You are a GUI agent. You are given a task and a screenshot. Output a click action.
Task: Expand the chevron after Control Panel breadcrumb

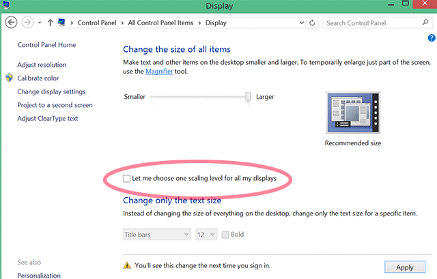[x=122, y=23]
